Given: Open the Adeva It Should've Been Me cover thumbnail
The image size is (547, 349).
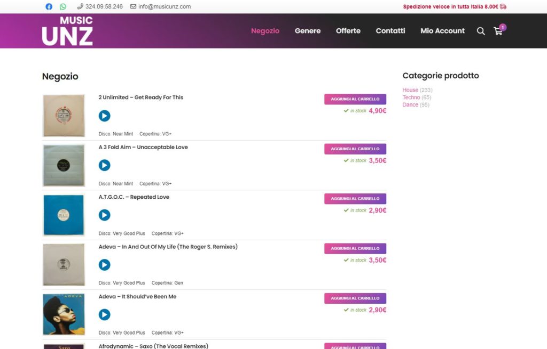Looking at the screenshot, I should tap(64, 314).
